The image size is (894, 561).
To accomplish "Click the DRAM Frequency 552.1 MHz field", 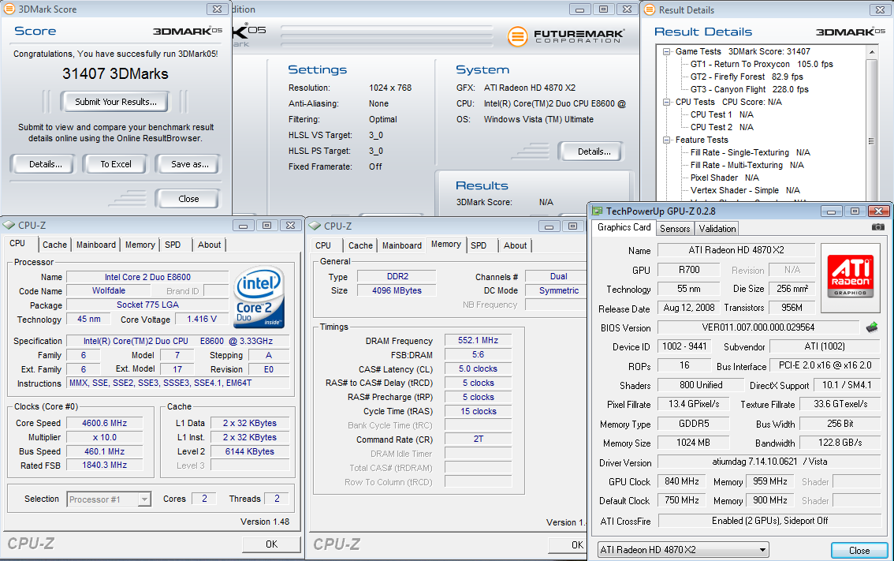I will 478,340.
